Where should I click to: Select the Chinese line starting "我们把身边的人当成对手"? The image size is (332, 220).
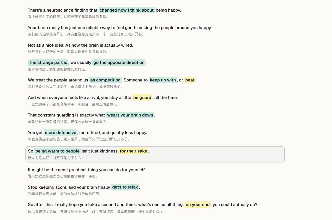pos(75,87)
